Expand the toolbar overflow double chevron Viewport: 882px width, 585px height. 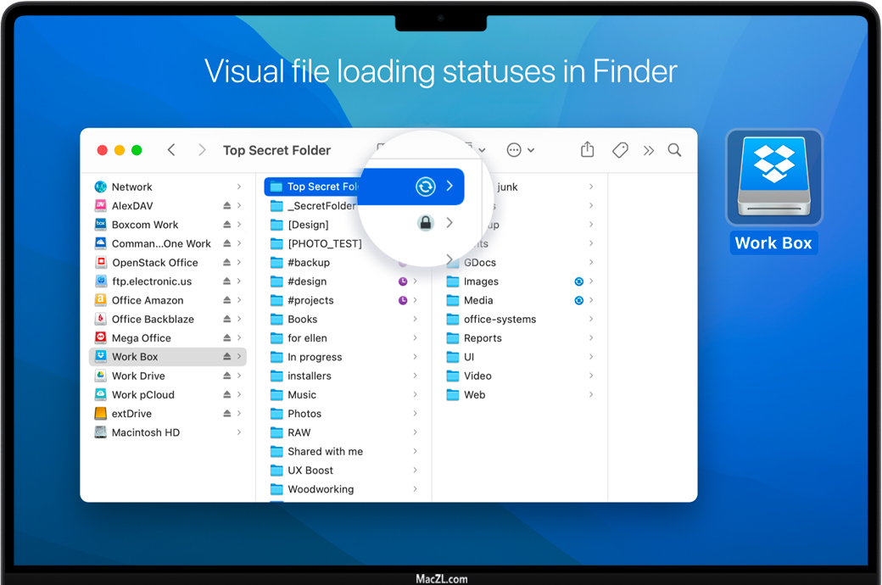(649, 150)
